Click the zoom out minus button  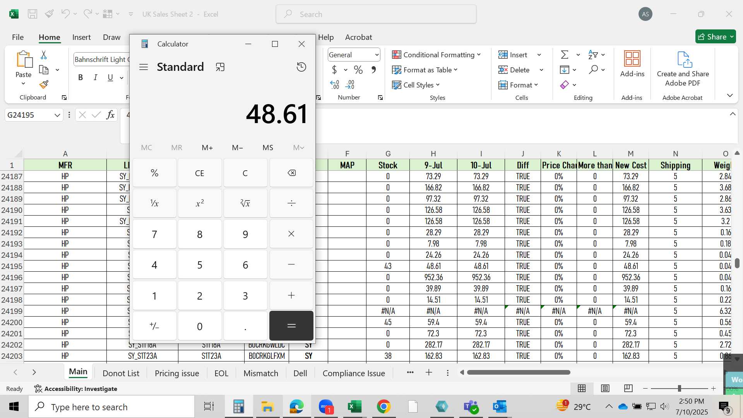point(645,388)
